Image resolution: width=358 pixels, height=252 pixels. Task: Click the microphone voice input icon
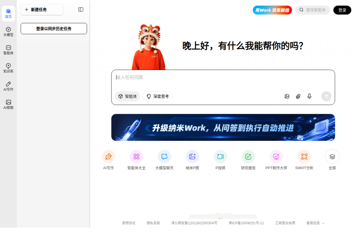click(309, 96)
